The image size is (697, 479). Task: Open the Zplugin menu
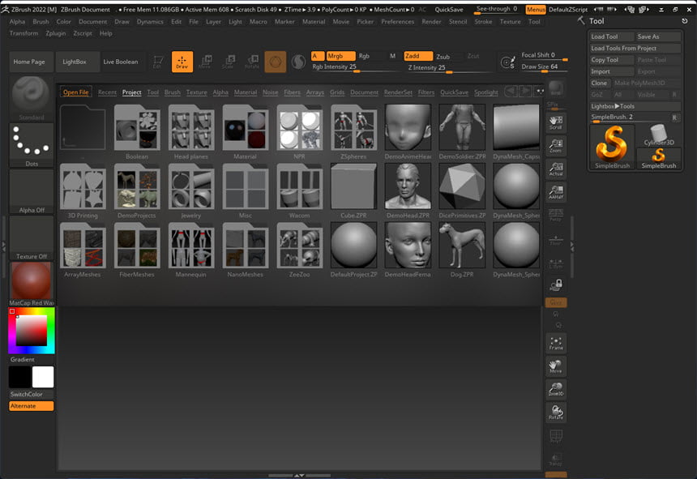click(56, 33)
